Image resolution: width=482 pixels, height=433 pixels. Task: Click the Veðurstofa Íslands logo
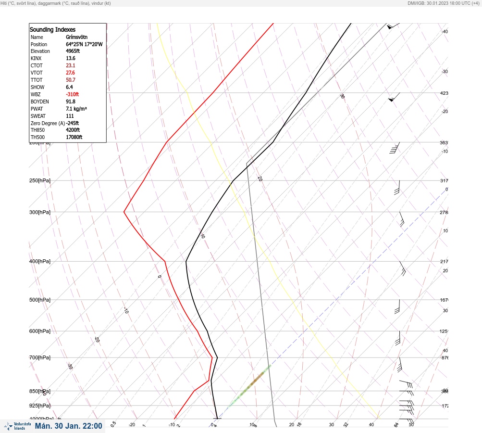click(17, 426)
